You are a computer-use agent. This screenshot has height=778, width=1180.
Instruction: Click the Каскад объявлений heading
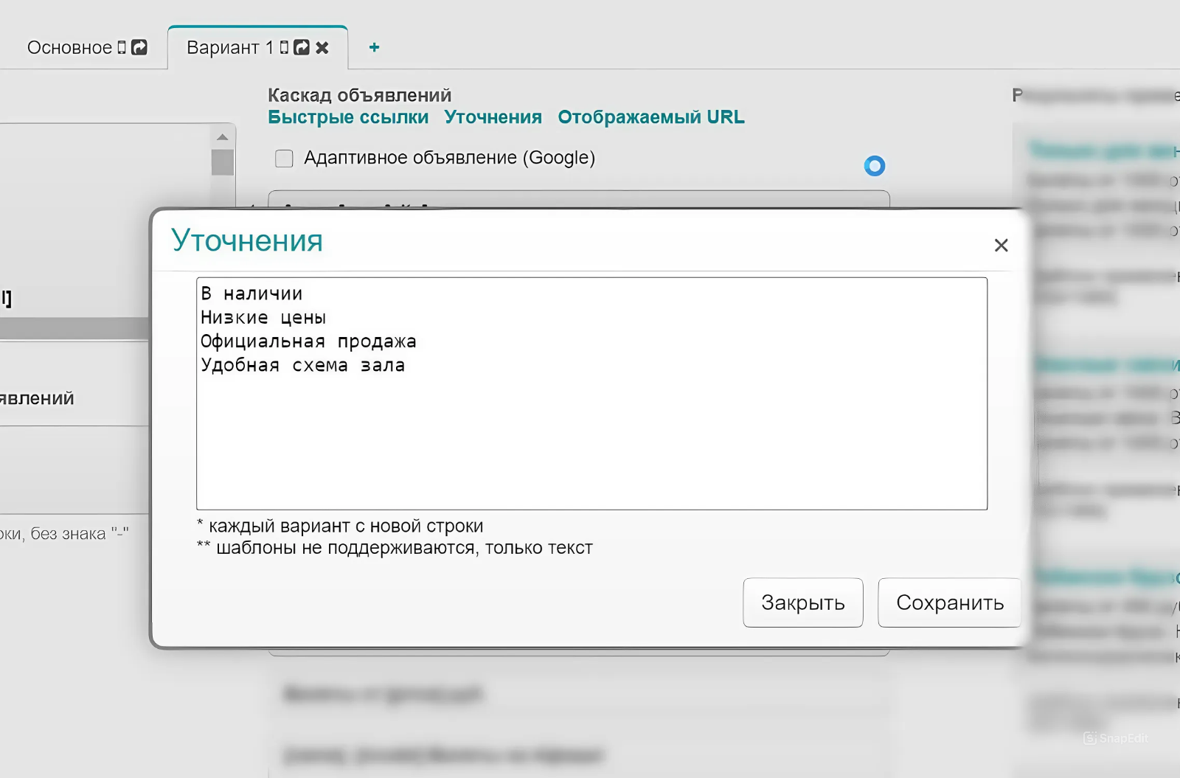tap(359, 95)
